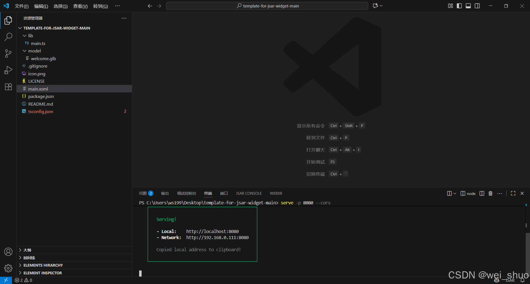The height and width of the screenshot is (284, 530).
Task: Toggle primary side bar visibility
Action: [x=459, y=6]
